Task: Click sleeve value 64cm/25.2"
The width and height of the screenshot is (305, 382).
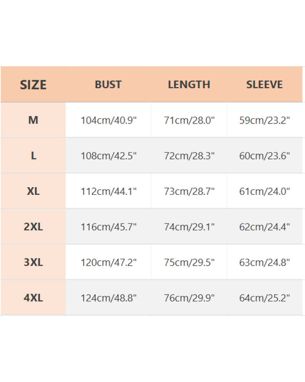Action: [264, 298]
